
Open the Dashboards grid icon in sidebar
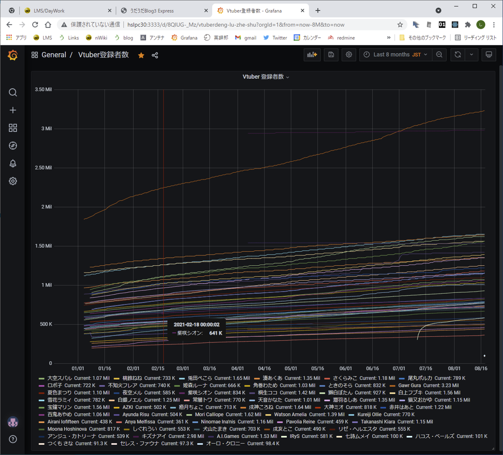coord(13,128)
